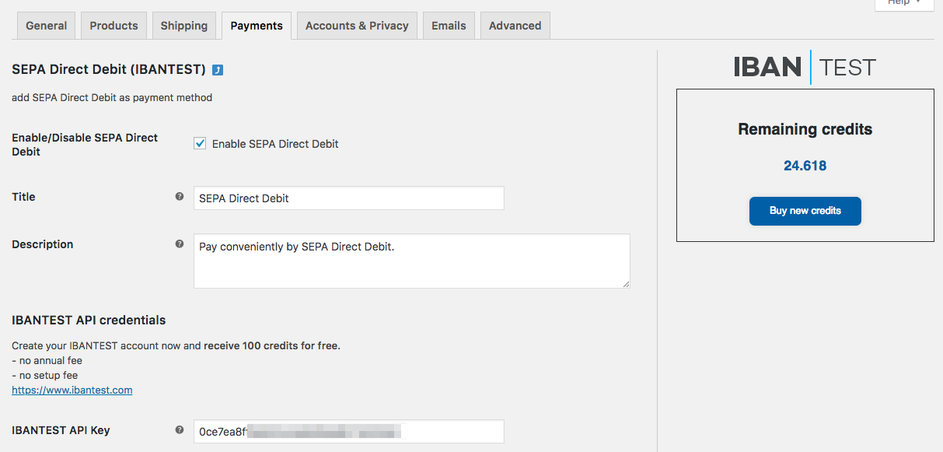Switch to the Products tab
943x452 pixels.
[114, 26]
